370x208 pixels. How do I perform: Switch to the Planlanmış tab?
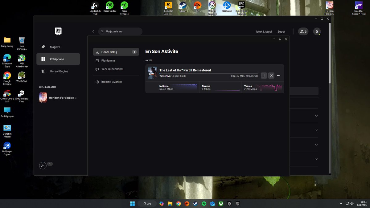point(116,60)
